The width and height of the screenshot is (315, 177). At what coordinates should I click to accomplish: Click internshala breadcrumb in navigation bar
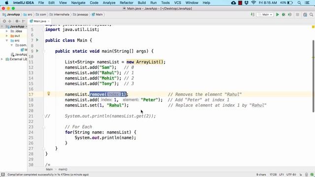pyautogui.click(x=60, y=14)
